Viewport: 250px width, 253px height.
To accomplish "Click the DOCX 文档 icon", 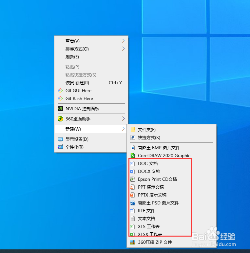I will click(132, 171).
